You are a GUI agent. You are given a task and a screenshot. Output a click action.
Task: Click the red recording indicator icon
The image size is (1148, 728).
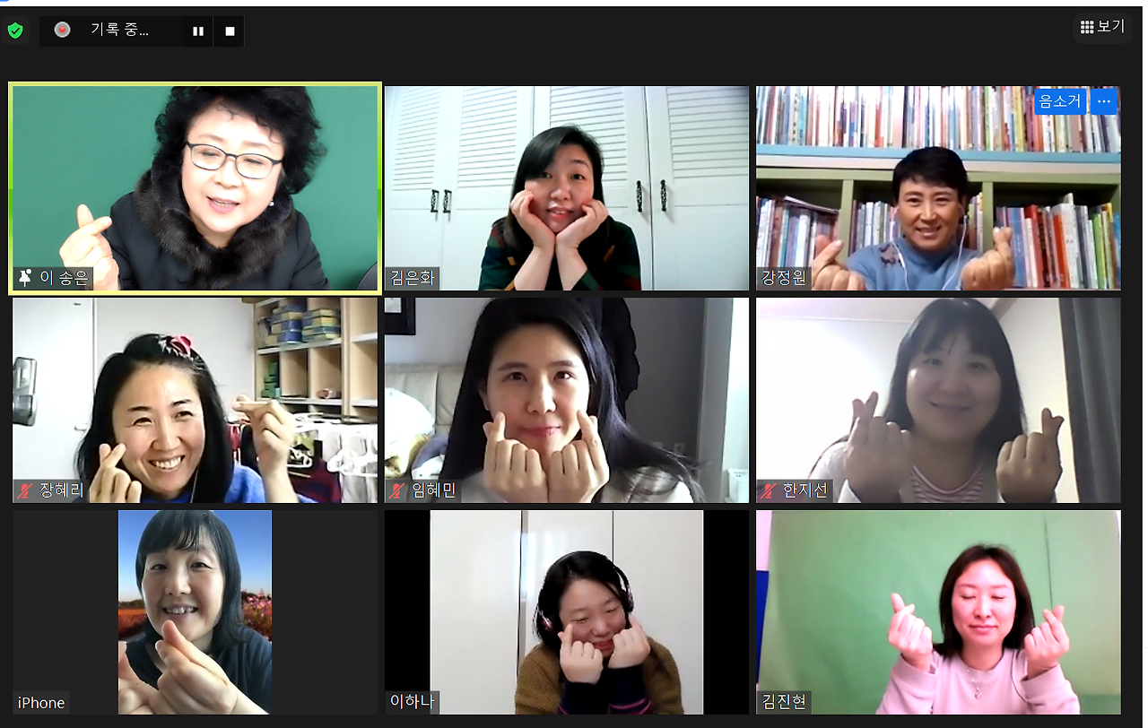coord(62,30)
